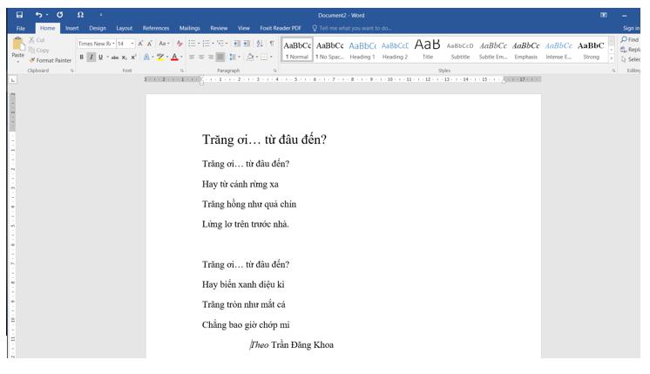Image resolution: width=650 pixels, height=374 pixels.
Task: Toggle Show/Hide paragraph marks
Action: [x=272, y=44]
